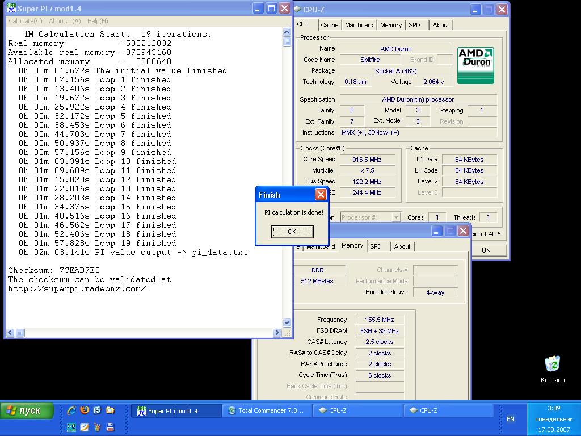Switch to the Cache tab in CPU-Z
Screen dimensions: 581x436
[330, 25]
